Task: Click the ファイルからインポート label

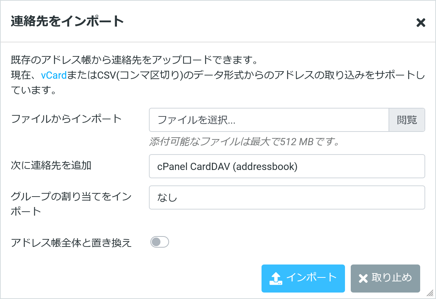Action: pyautogui.click(x=67, y=119)
